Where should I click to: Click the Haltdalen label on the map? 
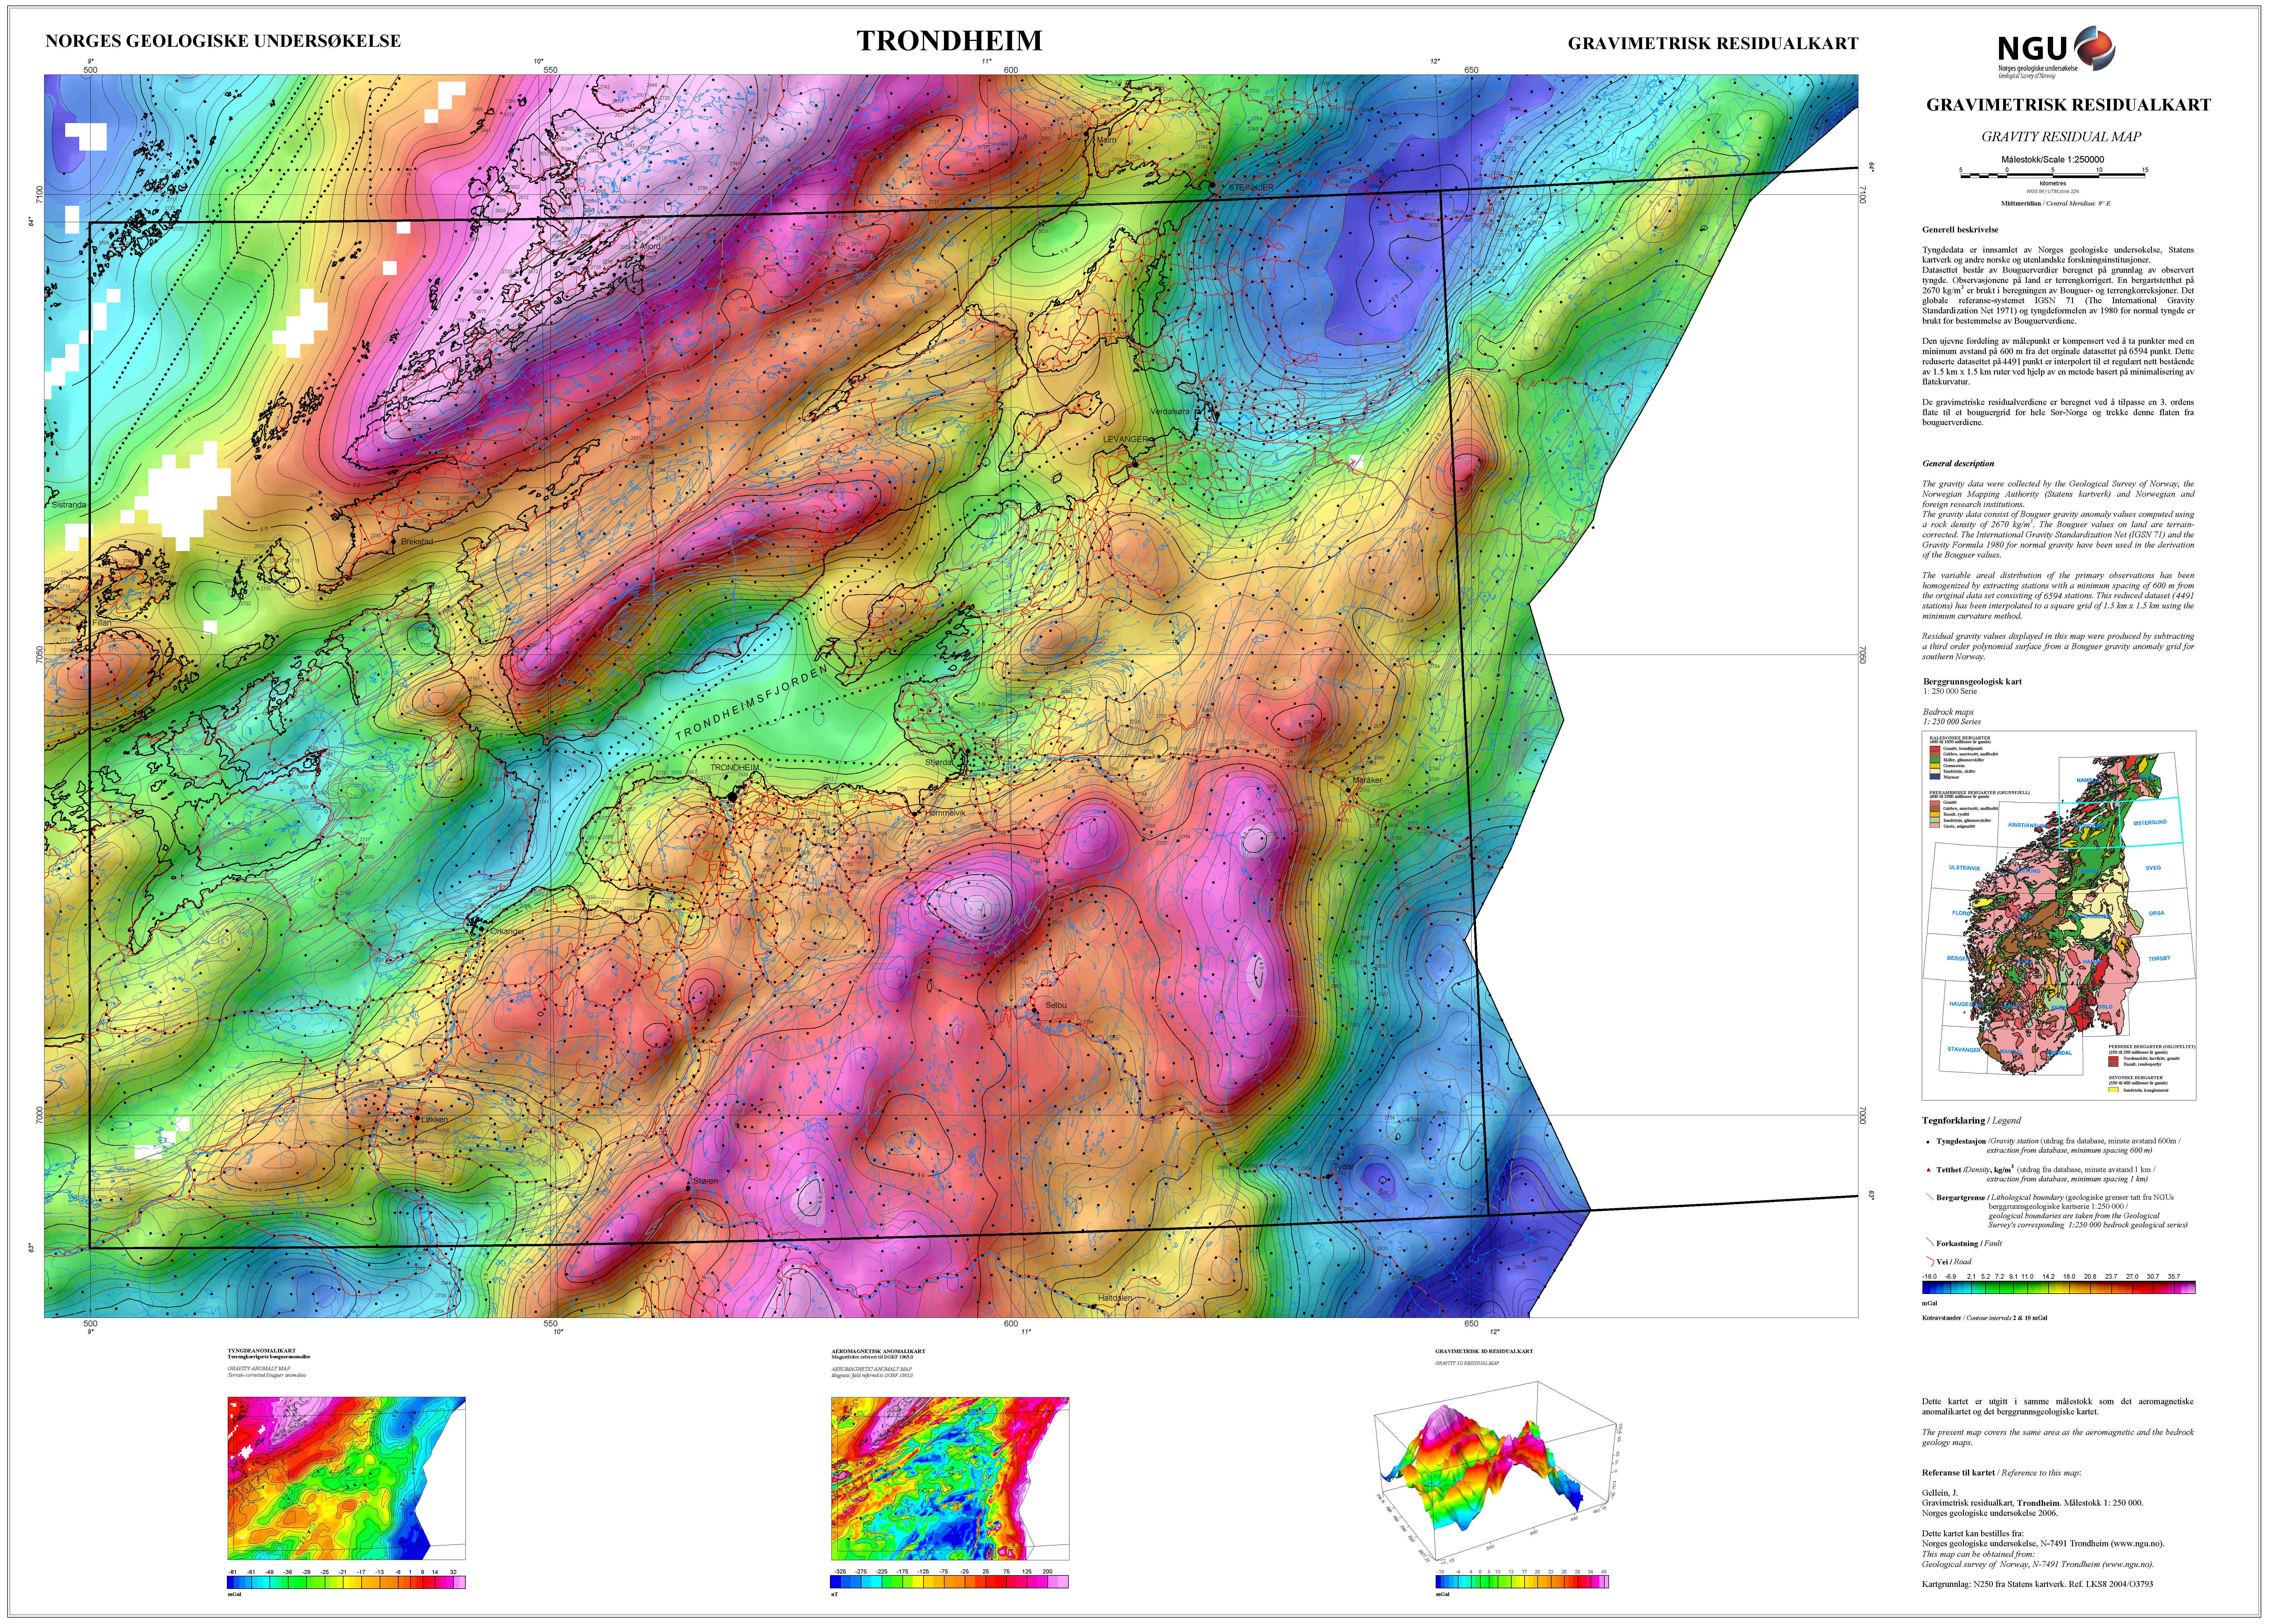[1115, 1298]
